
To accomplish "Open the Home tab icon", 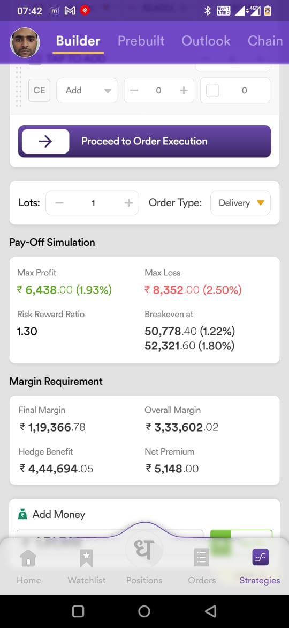I will coord(28,558).
